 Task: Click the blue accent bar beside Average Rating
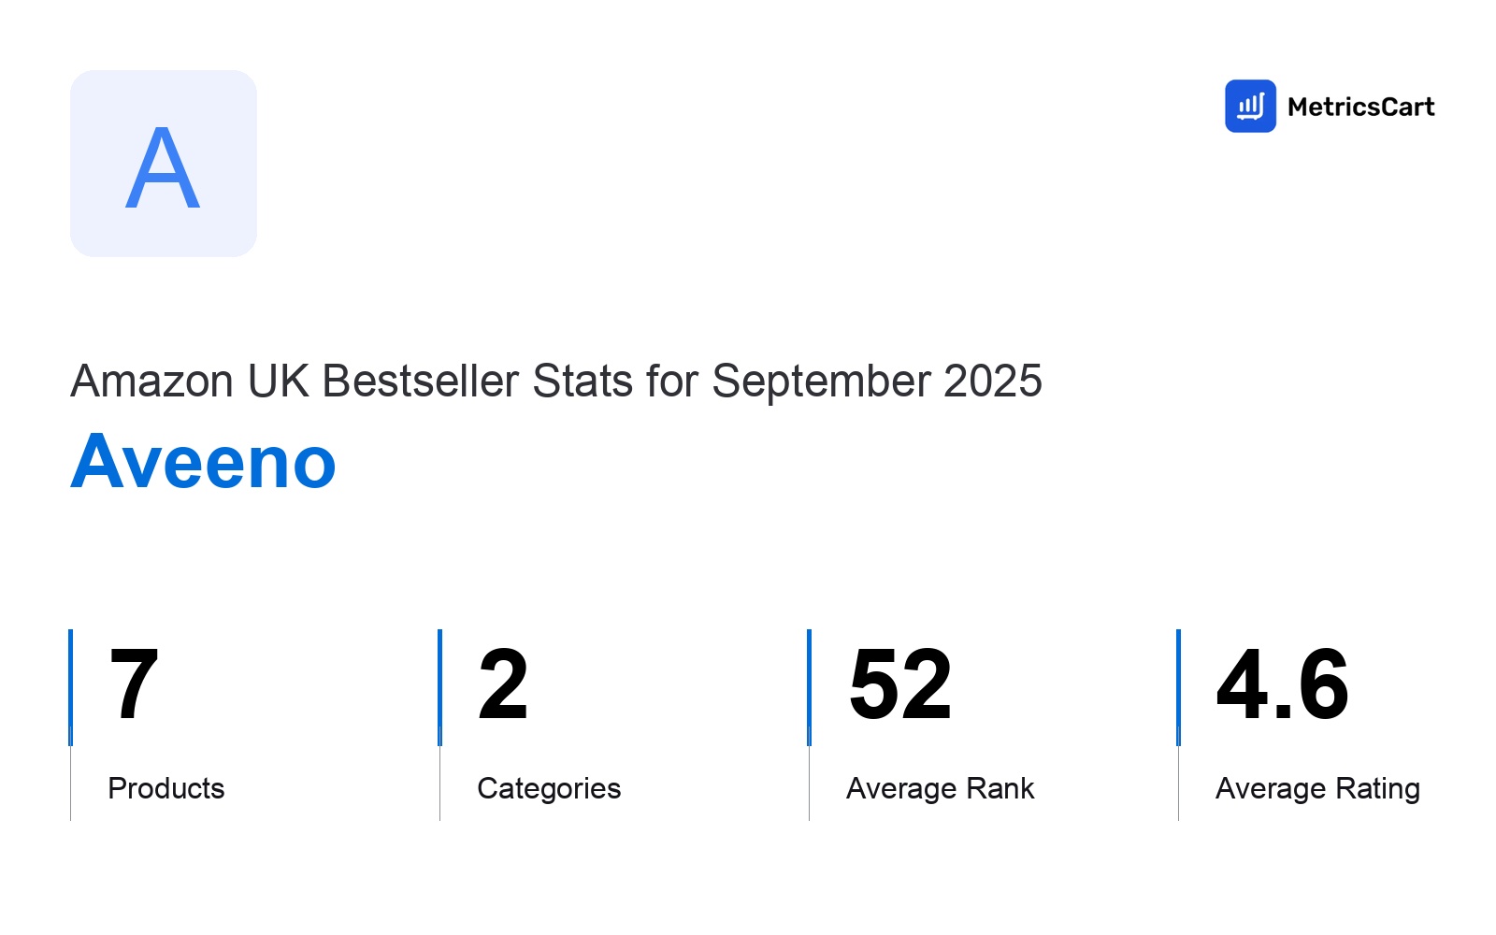[x=1179, y=687]
